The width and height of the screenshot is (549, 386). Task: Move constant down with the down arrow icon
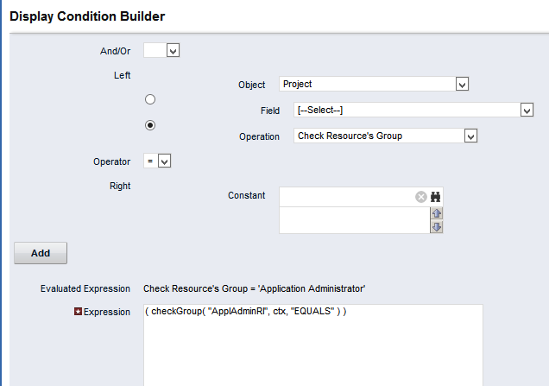[437, 226]
